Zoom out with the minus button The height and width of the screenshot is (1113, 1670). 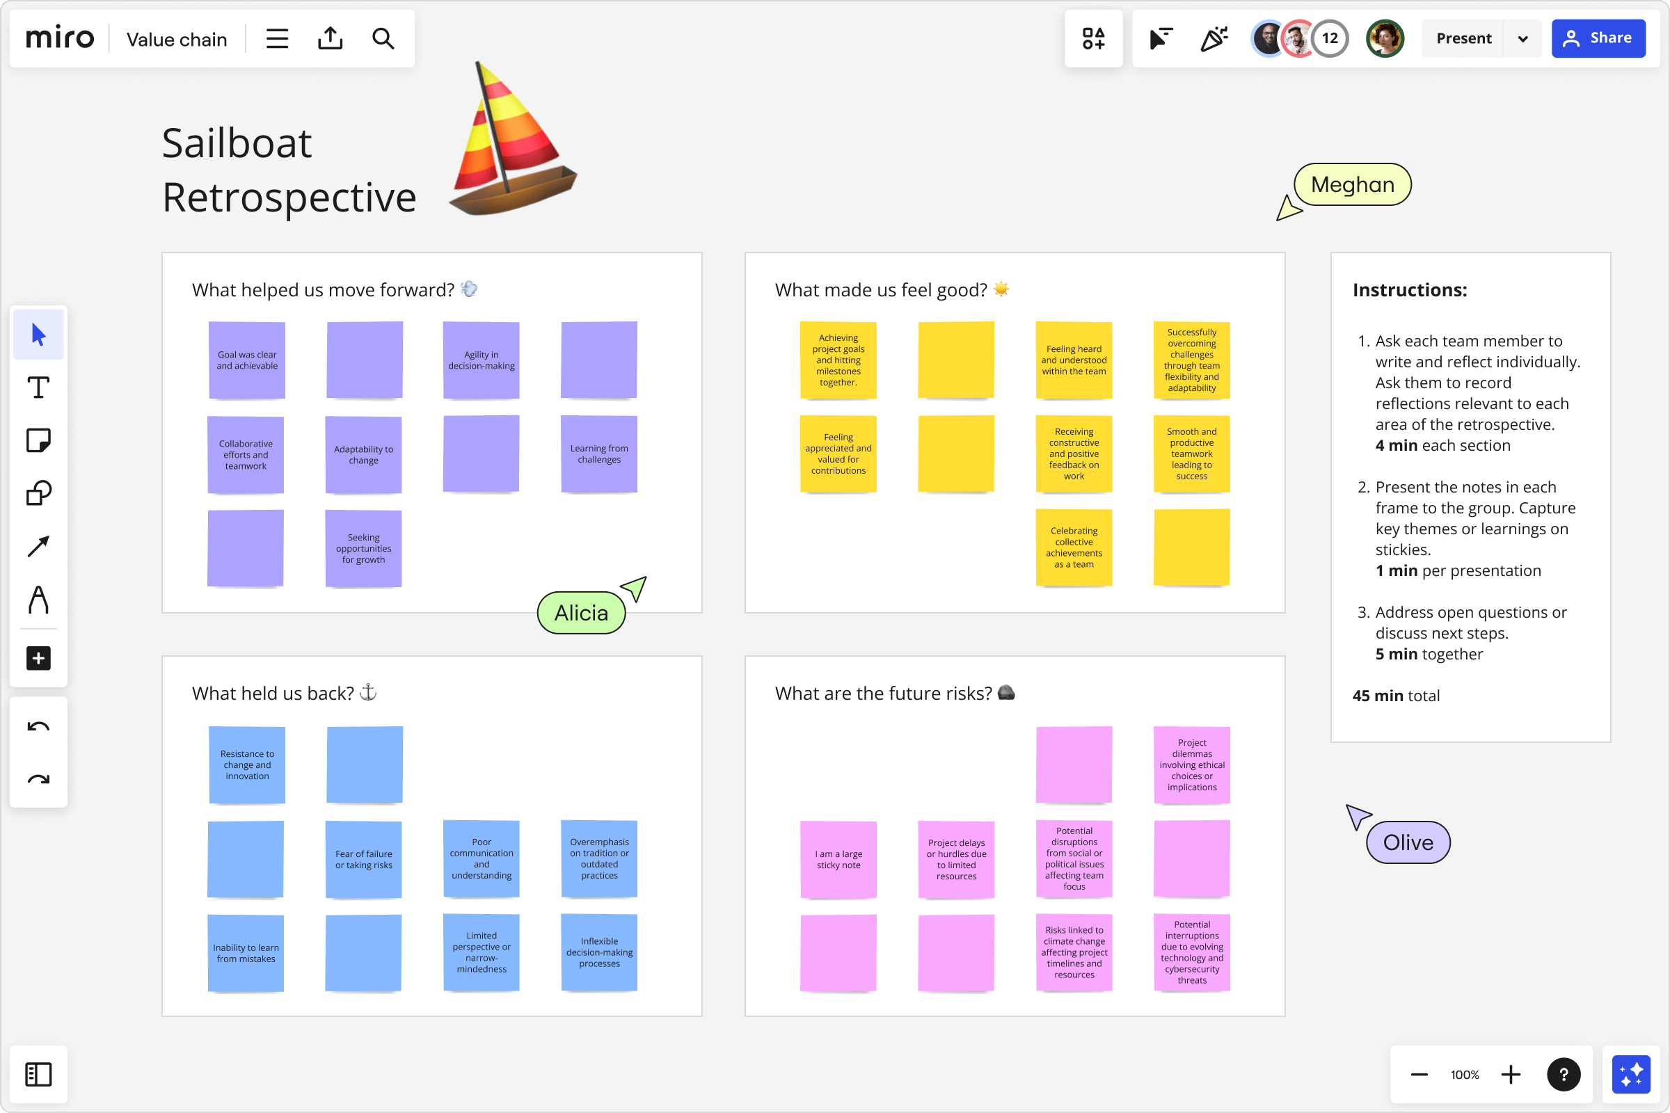tap(1419, 1074)
